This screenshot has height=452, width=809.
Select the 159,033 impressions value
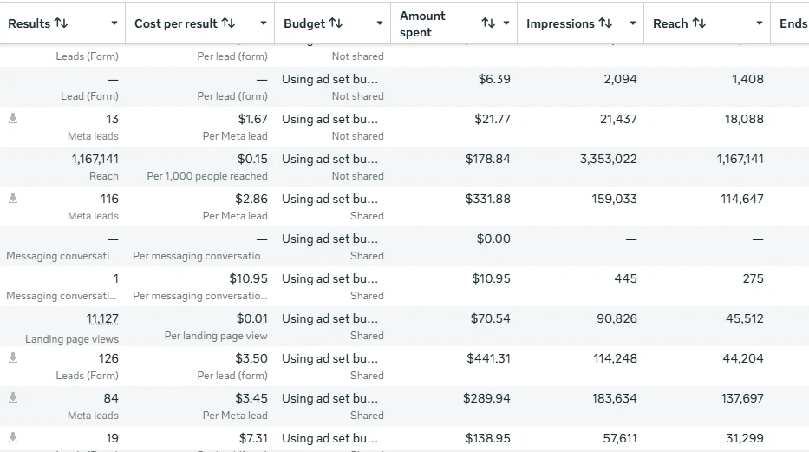[x=614, y=199]
